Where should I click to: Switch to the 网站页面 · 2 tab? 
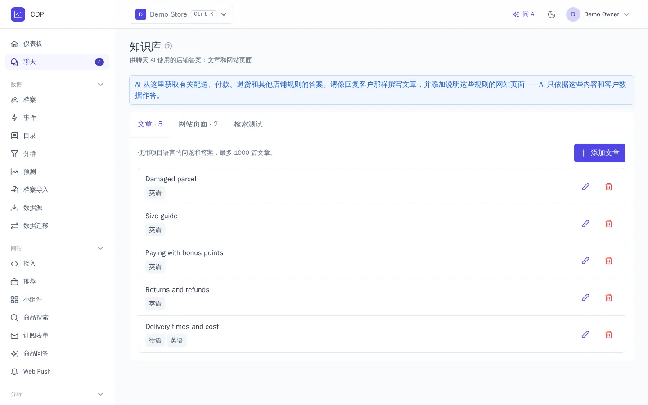click(198, 124)
